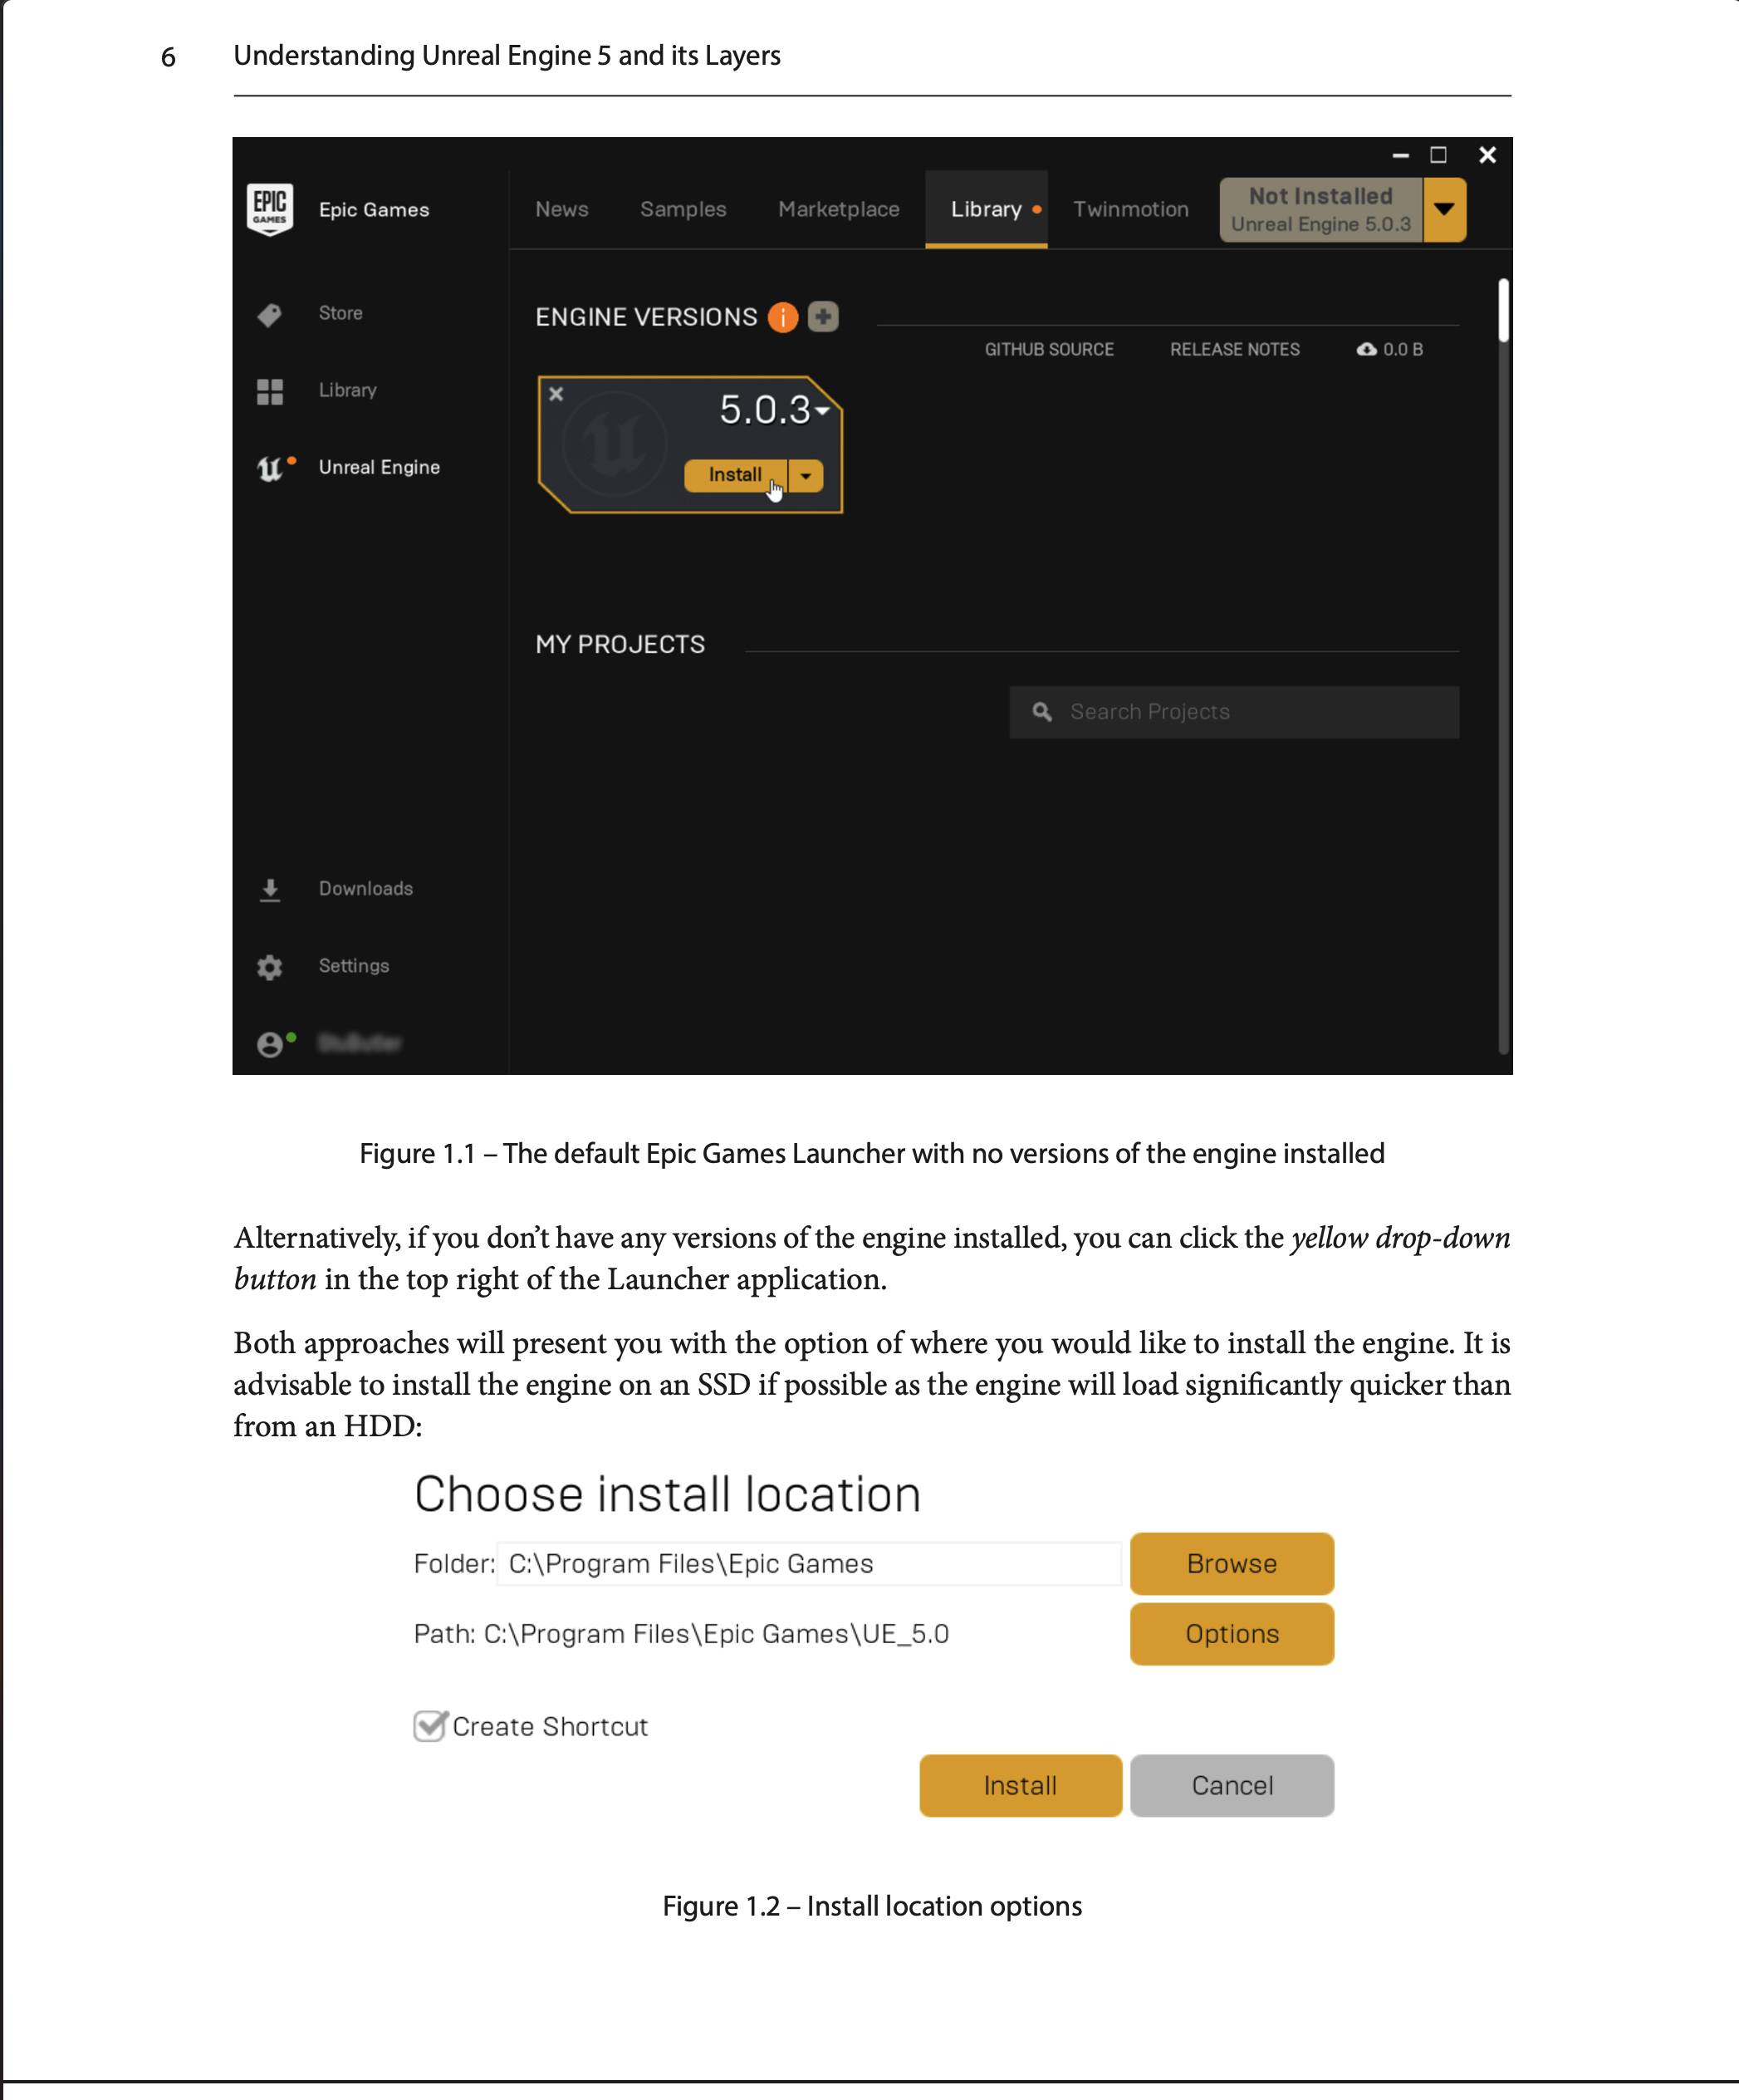Click the page header 'Understanding Unreal Engine 5 and its Layers'
Screen dimensions: 1739x2100
[x=507, y=55]
